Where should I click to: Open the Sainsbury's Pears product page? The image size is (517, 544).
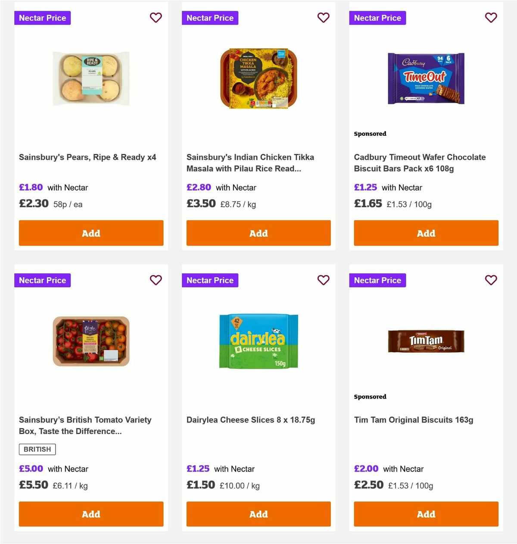coord(87,157)
